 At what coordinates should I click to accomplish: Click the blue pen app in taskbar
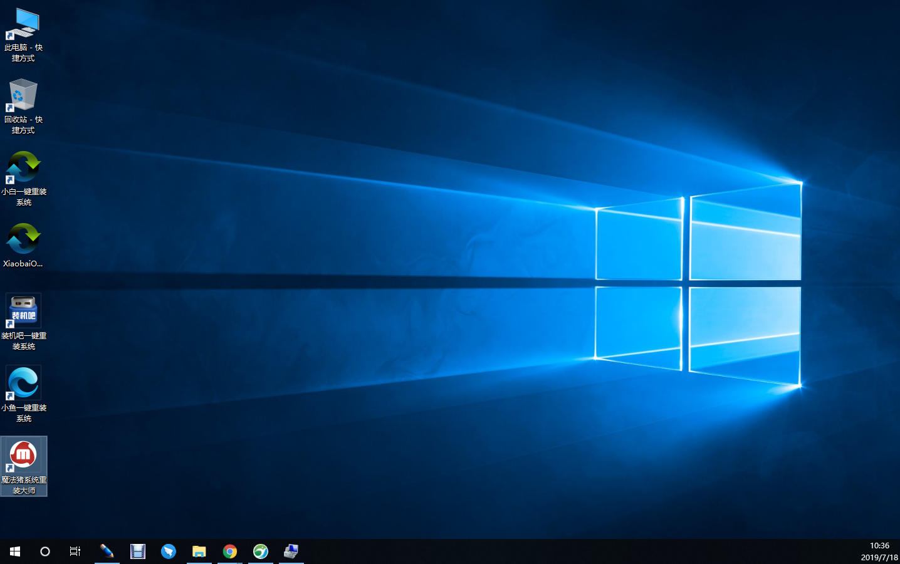[107, 551]
